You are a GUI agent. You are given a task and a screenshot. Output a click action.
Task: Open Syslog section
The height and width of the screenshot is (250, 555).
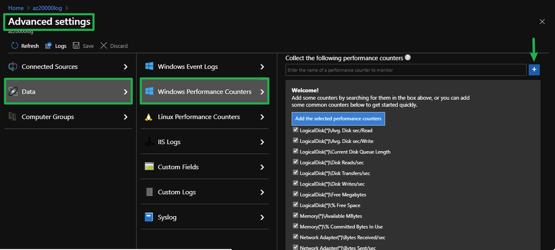pos(204,217)
